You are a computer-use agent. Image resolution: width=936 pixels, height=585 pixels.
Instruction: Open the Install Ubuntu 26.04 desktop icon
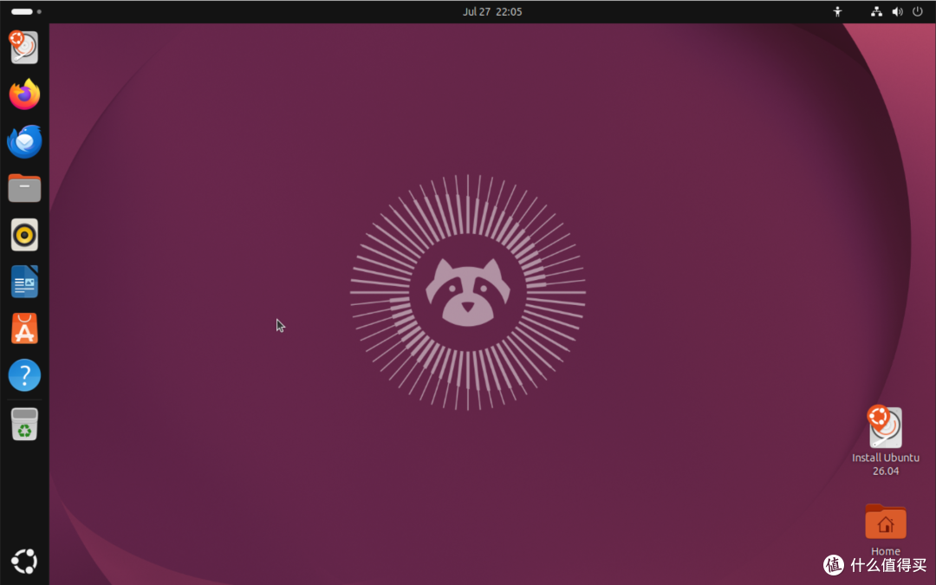click(x=885, y=440)
